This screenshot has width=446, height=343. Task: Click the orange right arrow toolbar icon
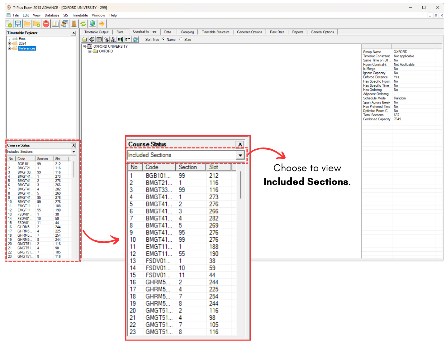click(102, 24)
